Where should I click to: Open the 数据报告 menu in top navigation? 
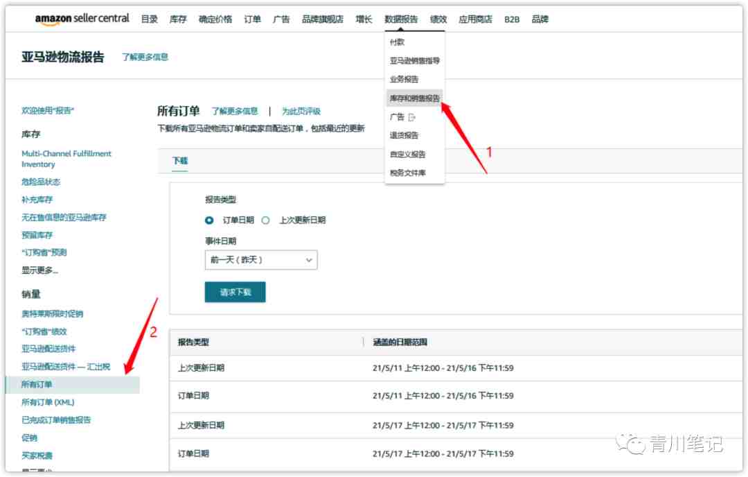(401, 19)
